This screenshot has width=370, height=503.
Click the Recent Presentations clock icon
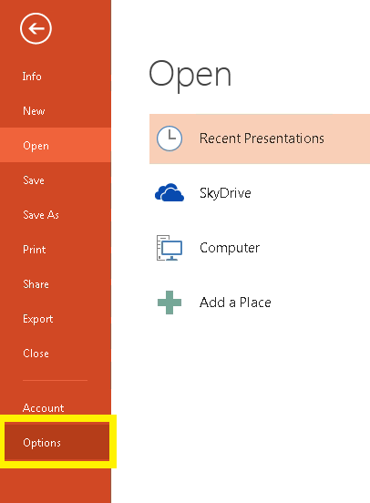click(x=170, y=139)
